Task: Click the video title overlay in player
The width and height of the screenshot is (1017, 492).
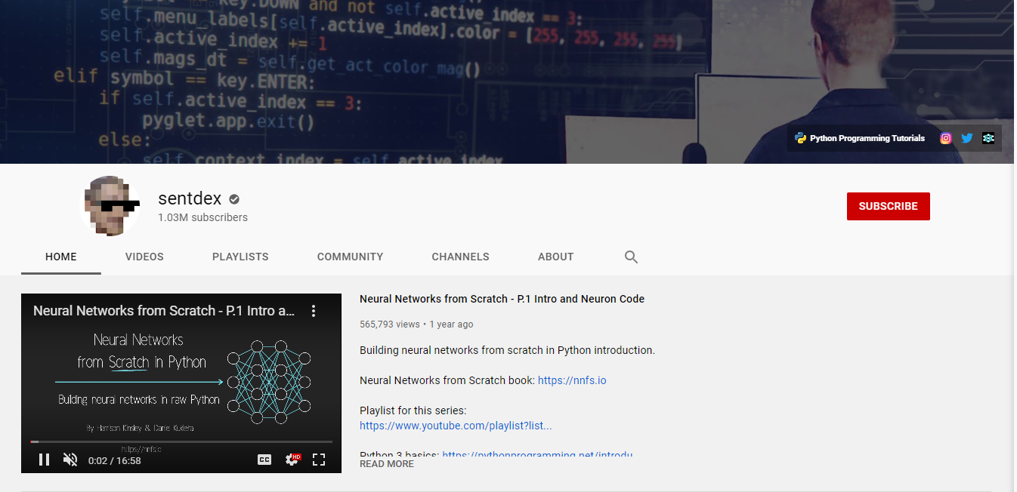Action: (x=164, y=311)
